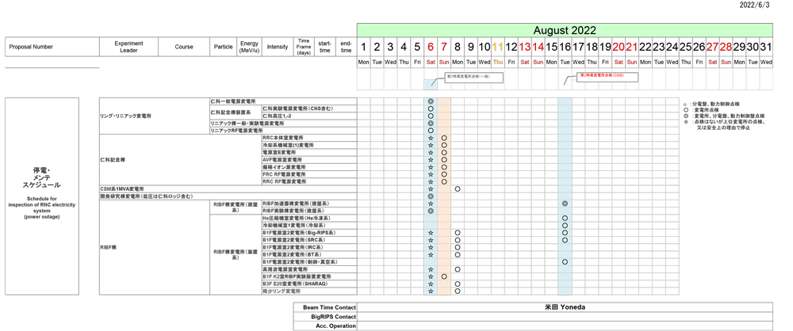This screenshot has width=793, height=331.
Task: Click the day 7 circle in B1F K2室 row
Action: 444,277
